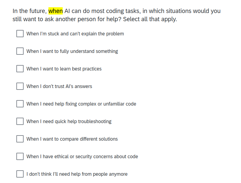Select the 'learn best practices' checkbox
Image resolution: width=241 pixels, height=183 pixels.
click(x=20, y=69)
